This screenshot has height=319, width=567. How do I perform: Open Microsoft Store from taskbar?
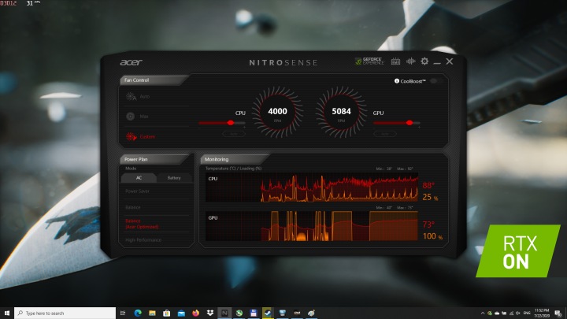point(167,313)
